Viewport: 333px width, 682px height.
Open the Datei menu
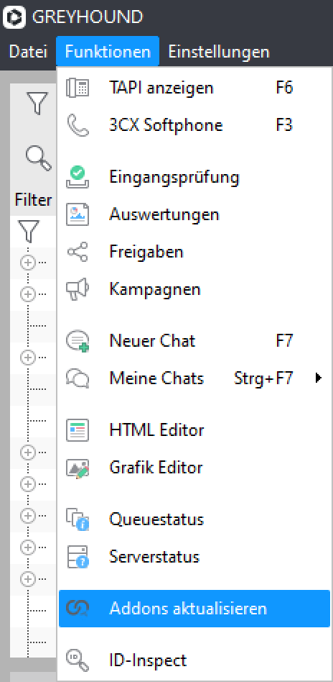[28, 53]
